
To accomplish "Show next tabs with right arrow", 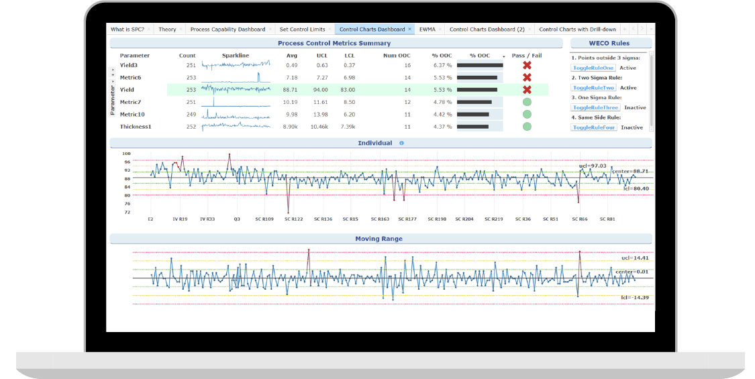I will [x=642, y=30].
